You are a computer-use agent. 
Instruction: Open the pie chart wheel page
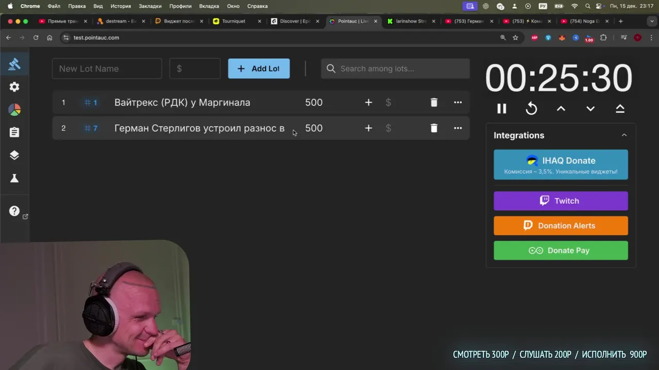[14, 109]
